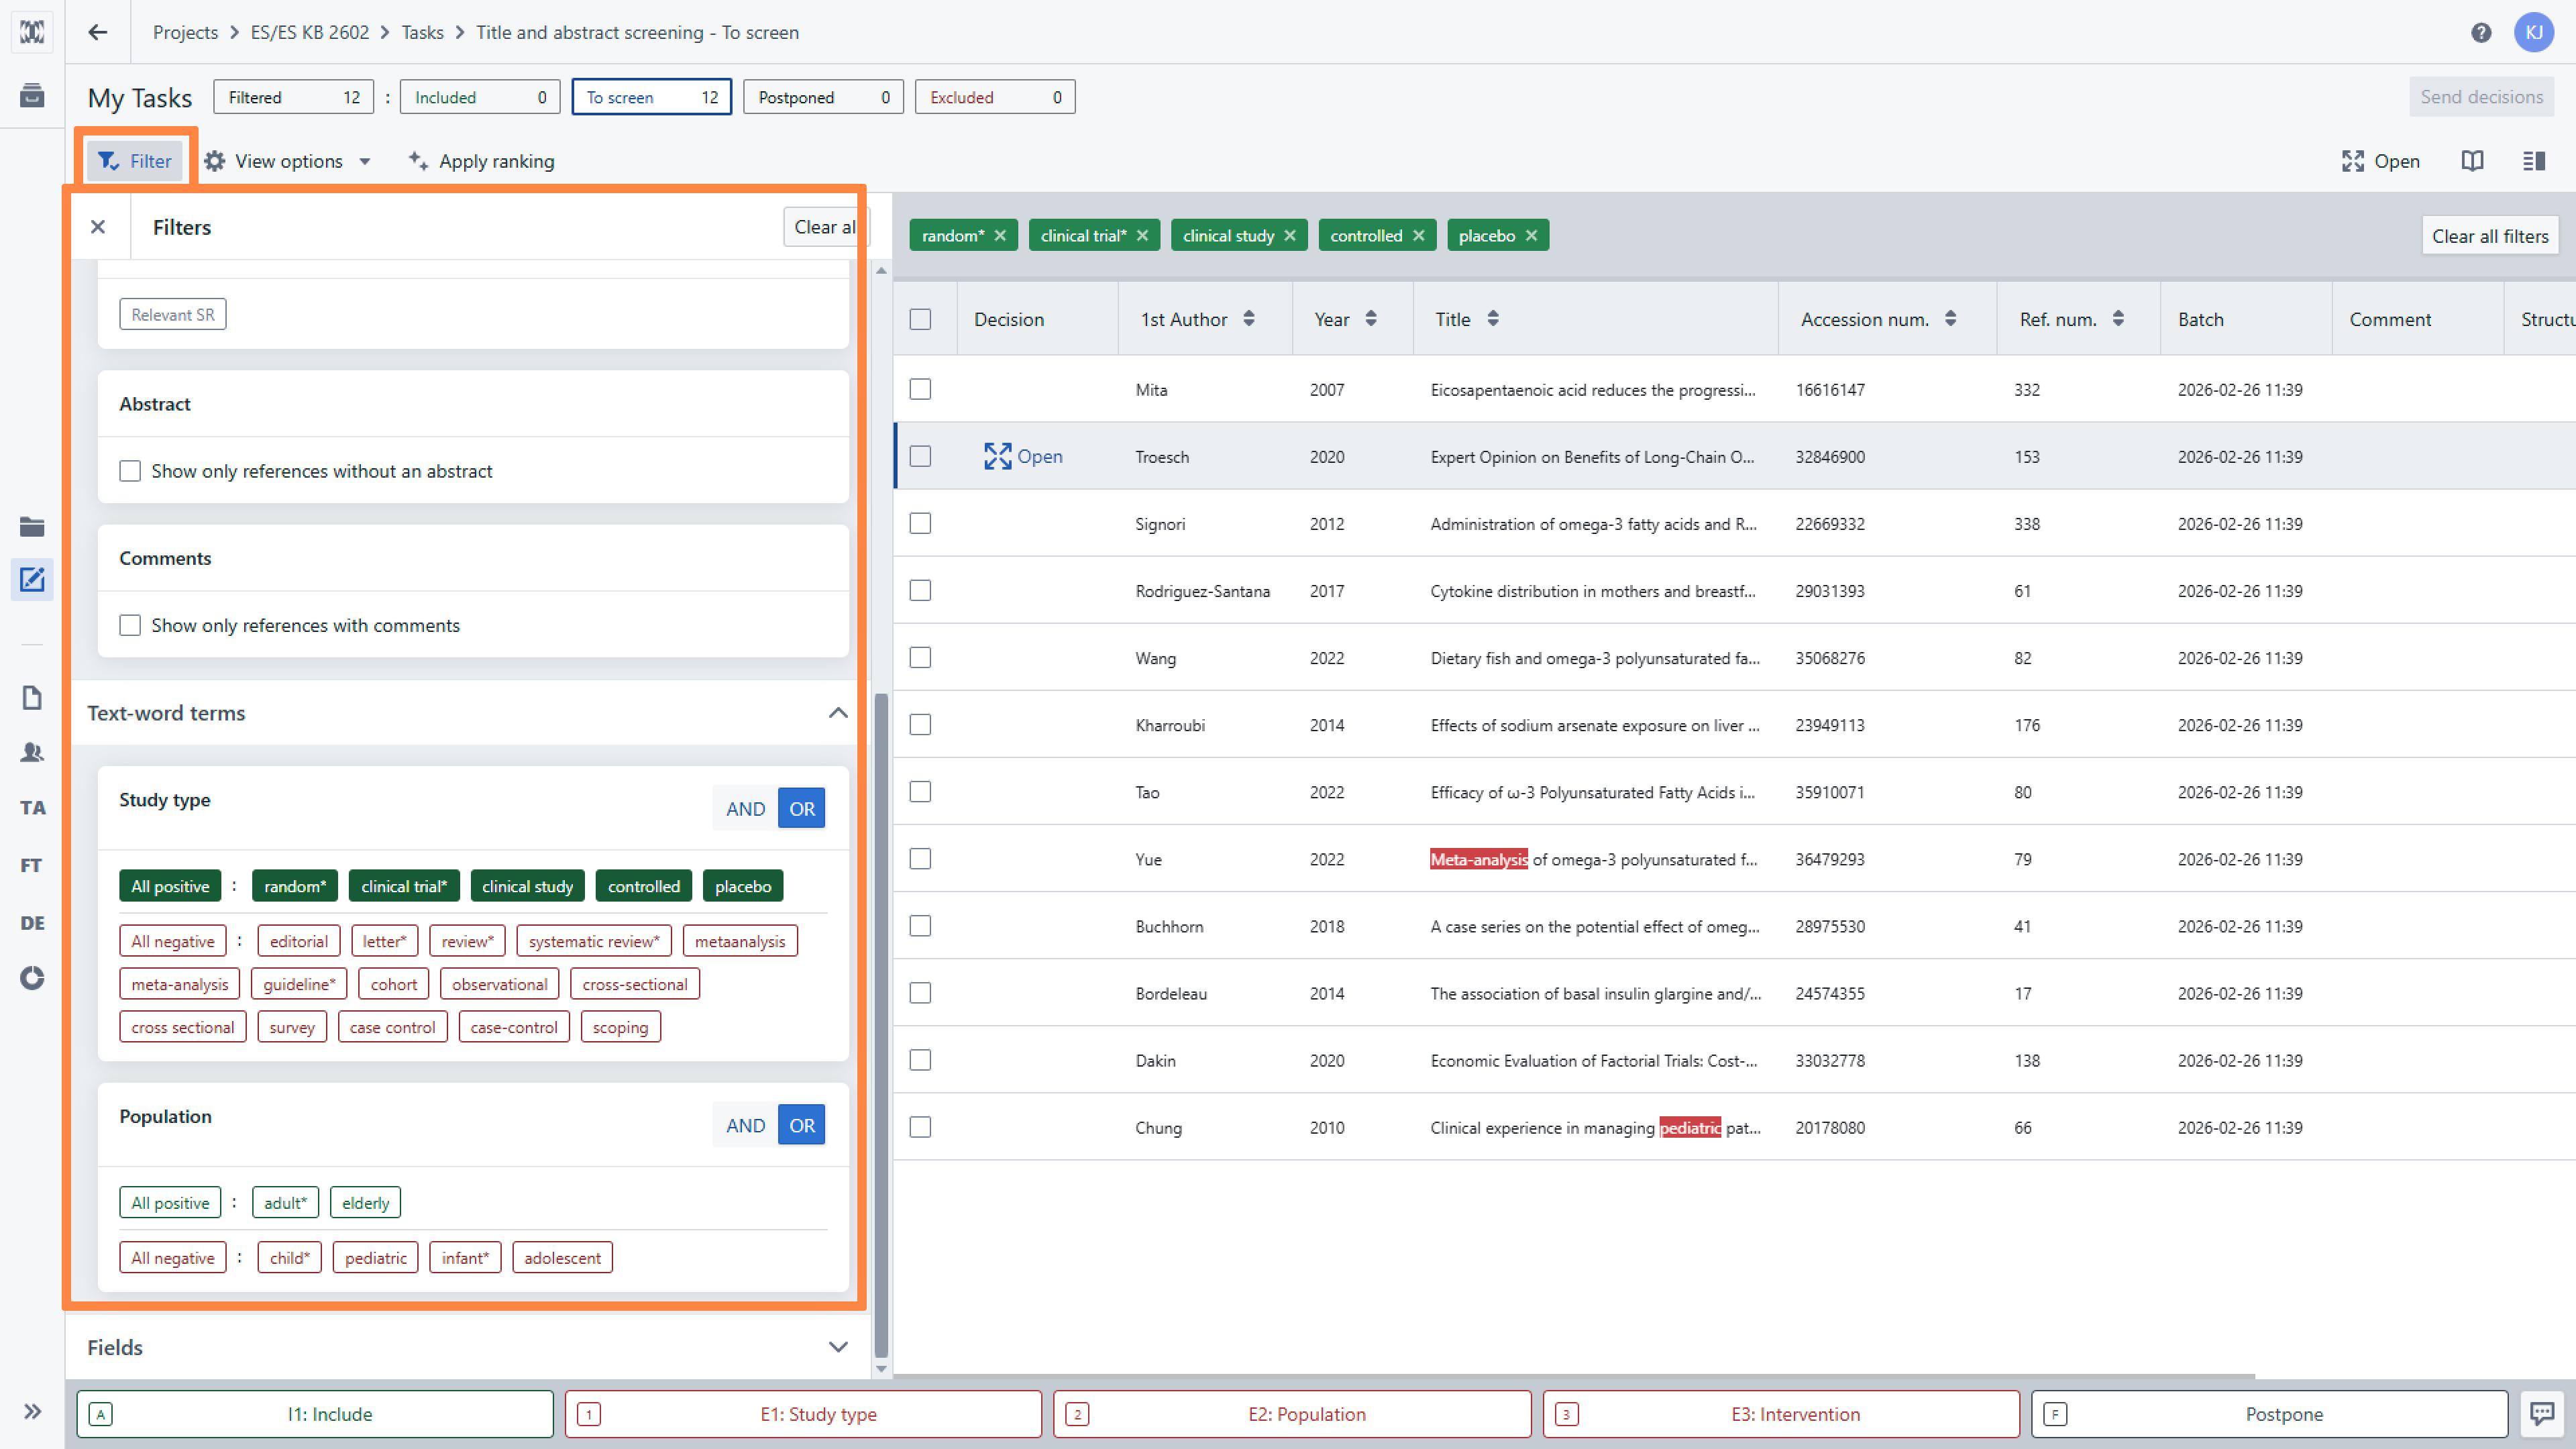Image resolution: width=2576 pixels, height=1449 pixels.
Task: Check Show only references without an abstract
Action: point(130,471)
